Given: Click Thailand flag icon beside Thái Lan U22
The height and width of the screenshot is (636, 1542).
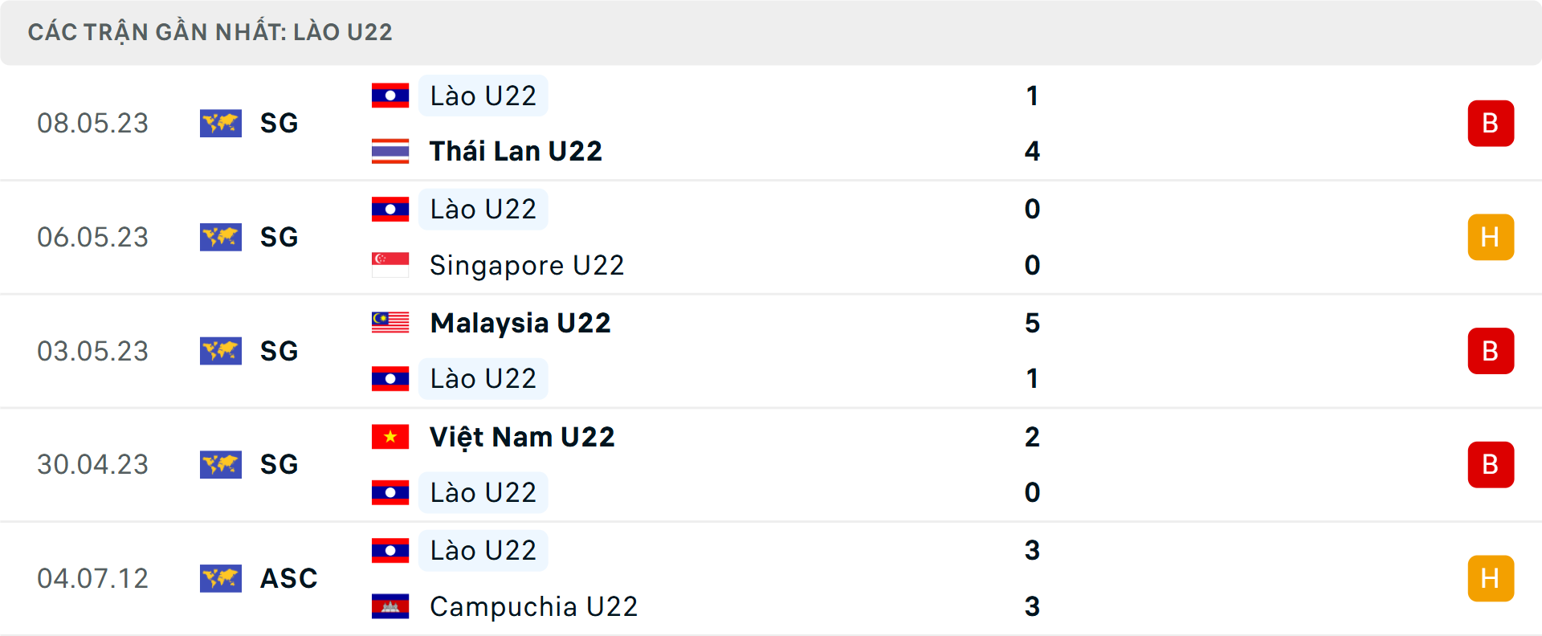Looking at the screenshot, I should tap(390, 151).
